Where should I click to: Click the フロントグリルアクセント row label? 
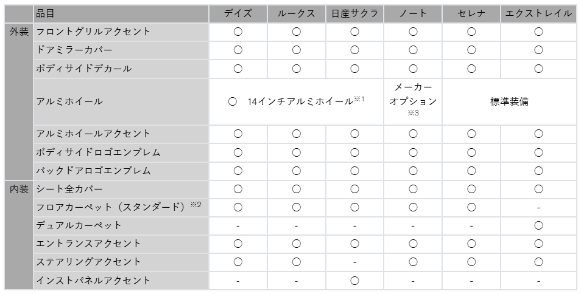93,32
